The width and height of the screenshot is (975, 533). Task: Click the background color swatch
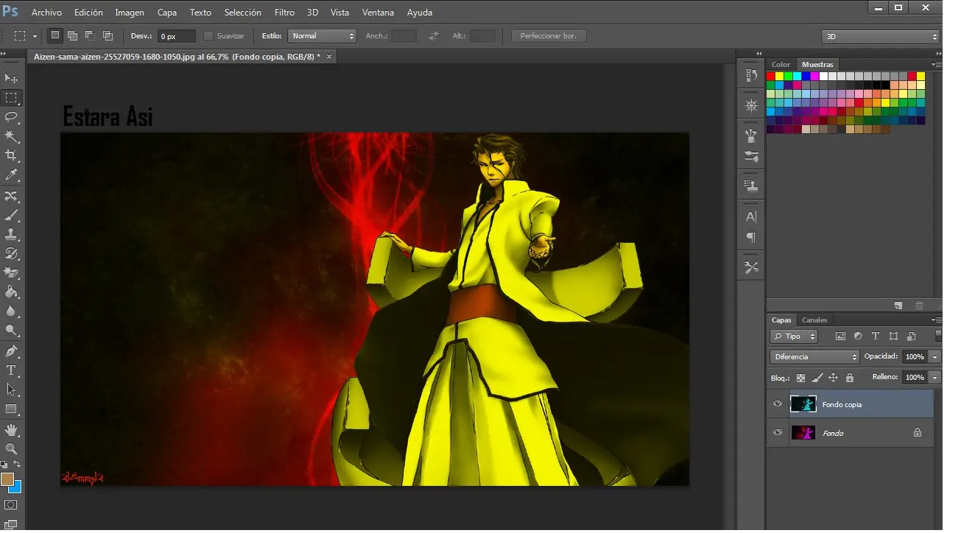(16, 487)
